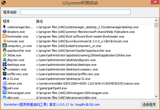Screen dimensions: 160x110
Task: Select the qqsclauncher.exe program name
Action: click(19, 51)
